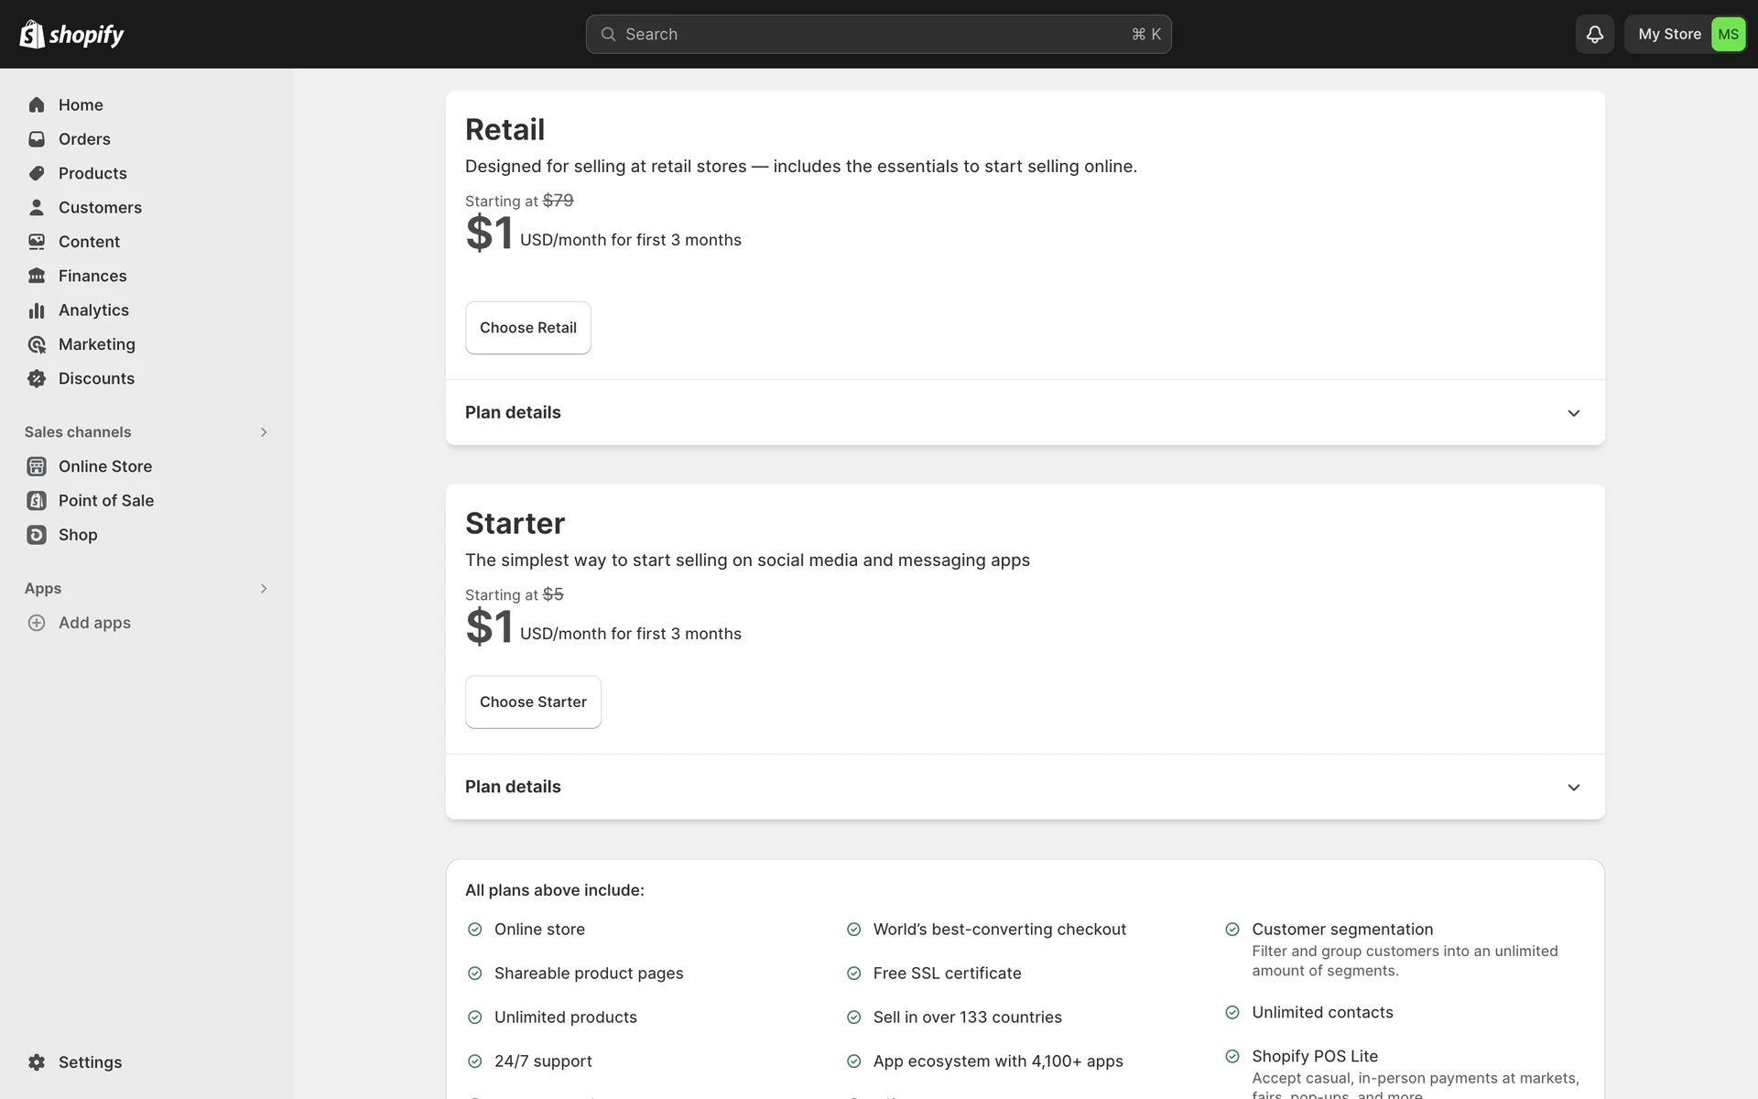Open Orders from the sidebar
The height and width of the screenshot is (1099, 1758).
click(83, 139)
